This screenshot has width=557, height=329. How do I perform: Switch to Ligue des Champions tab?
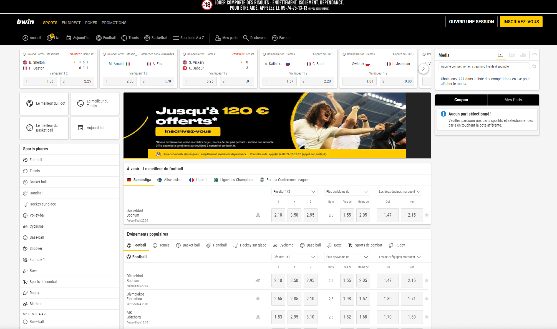(233, 180)
